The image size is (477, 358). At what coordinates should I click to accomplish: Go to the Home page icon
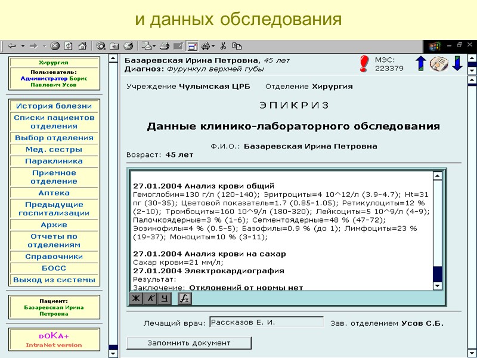click(x=82, y=46)
